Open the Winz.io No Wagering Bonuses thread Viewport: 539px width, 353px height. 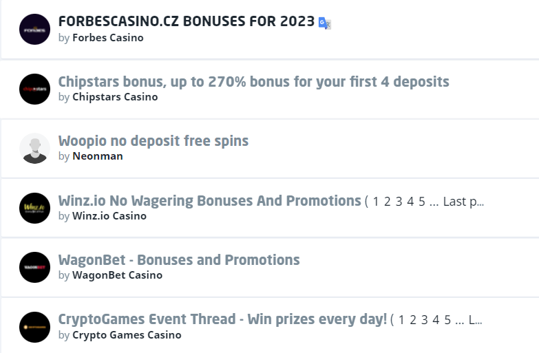point(209,201)
